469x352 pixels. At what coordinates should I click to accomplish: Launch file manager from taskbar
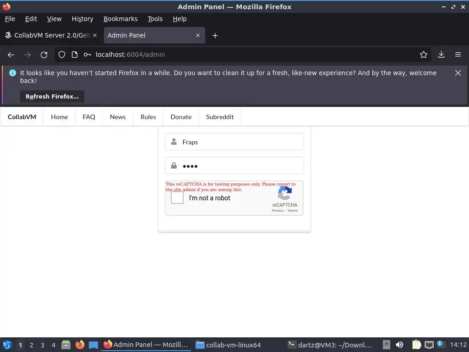(x=66, y=345)
